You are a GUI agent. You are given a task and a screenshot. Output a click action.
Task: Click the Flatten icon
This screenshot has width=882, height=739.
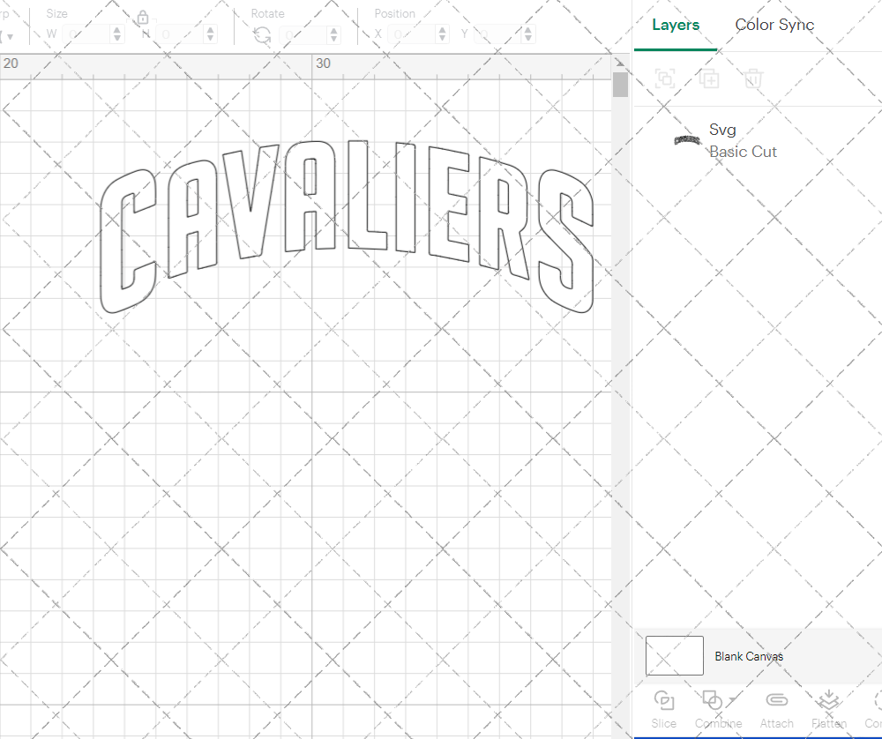click(828, 701)
